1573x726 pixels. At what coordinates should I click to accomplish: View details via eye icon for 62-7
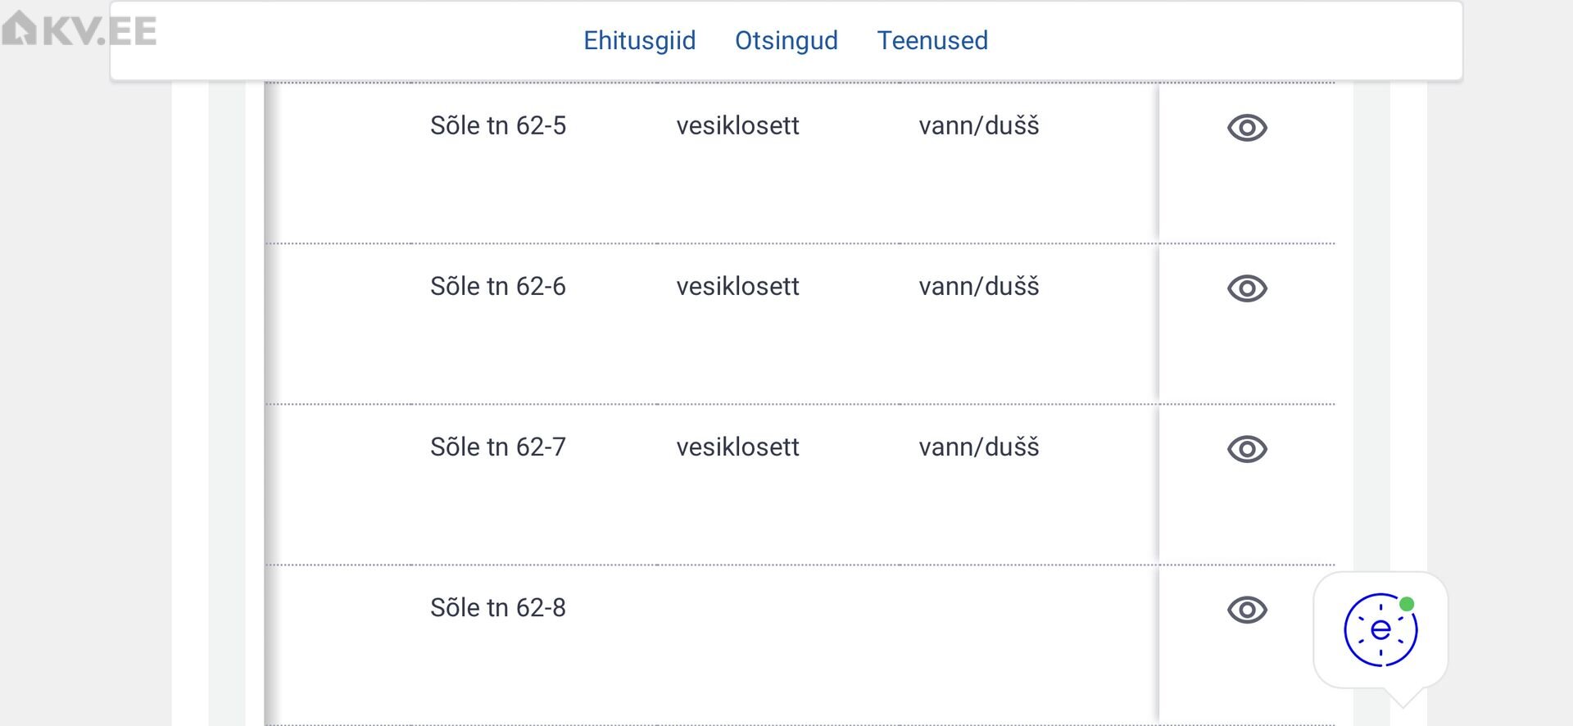[1247, 449]
